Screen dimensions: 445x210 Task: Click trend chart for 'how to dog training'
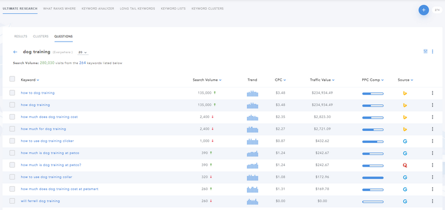coord(253,93)
